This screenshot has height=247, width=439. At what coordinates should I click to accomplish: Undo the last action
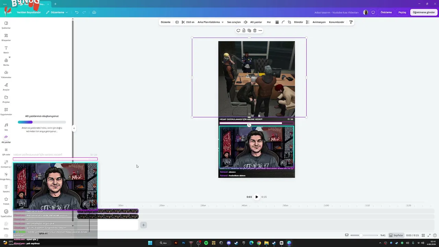[x=77, y=12]
